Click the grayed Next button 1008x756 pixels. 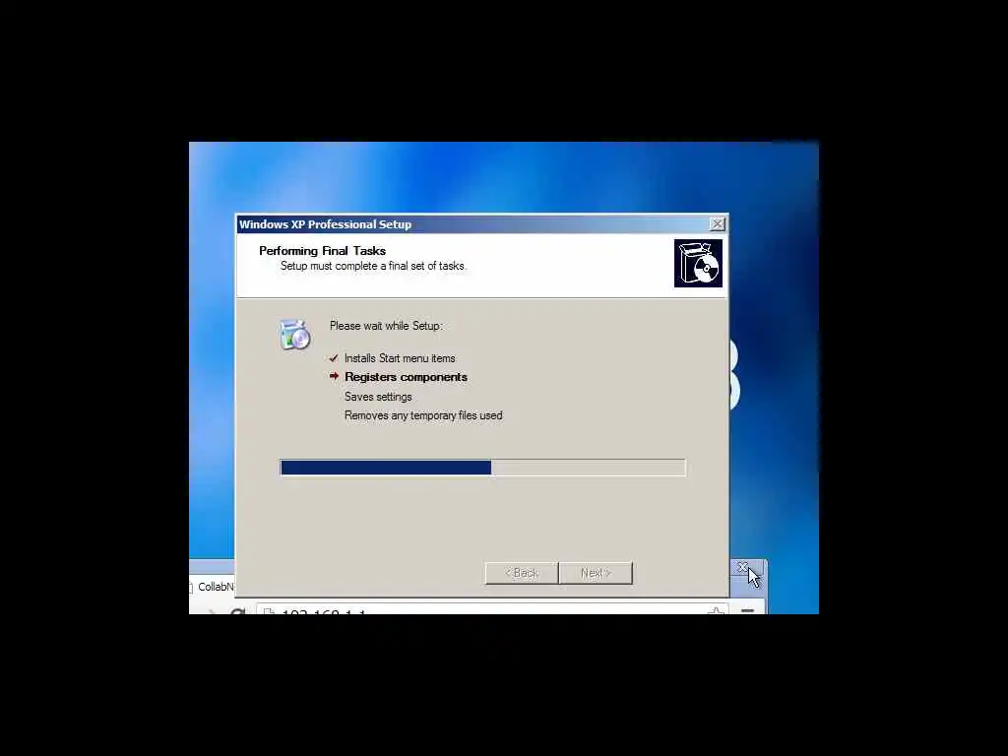[596, 573]
